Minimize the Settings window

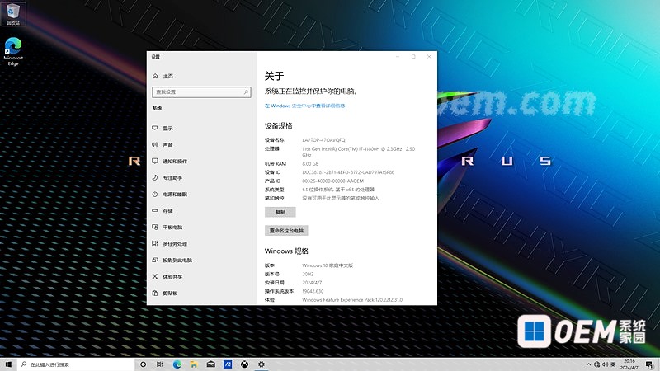click(398, 56)
